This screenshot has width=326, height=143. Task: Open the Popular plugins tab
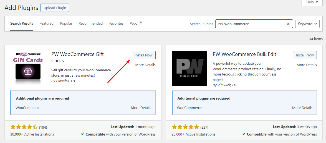tap(66, 24)
